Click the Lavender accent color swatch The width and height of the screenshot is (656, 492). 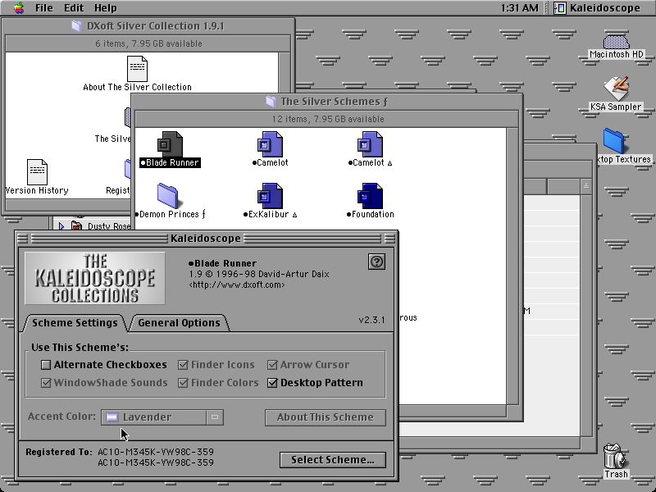pos(112,417)
